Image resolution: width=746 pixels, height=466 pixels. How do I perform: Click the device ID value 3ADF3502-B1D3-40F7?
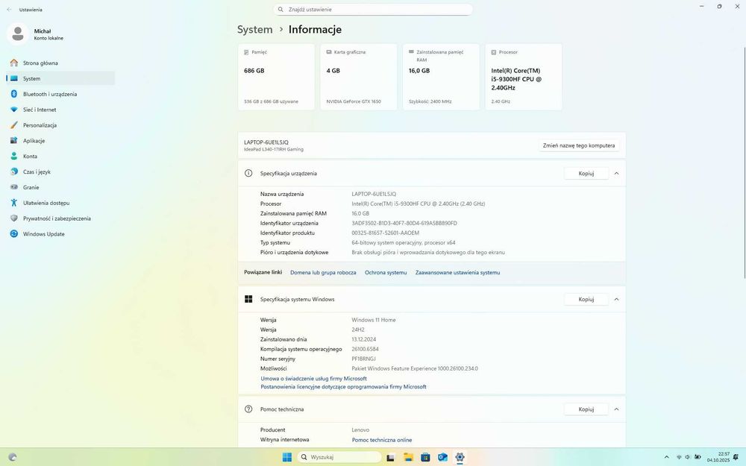[404, 224]
